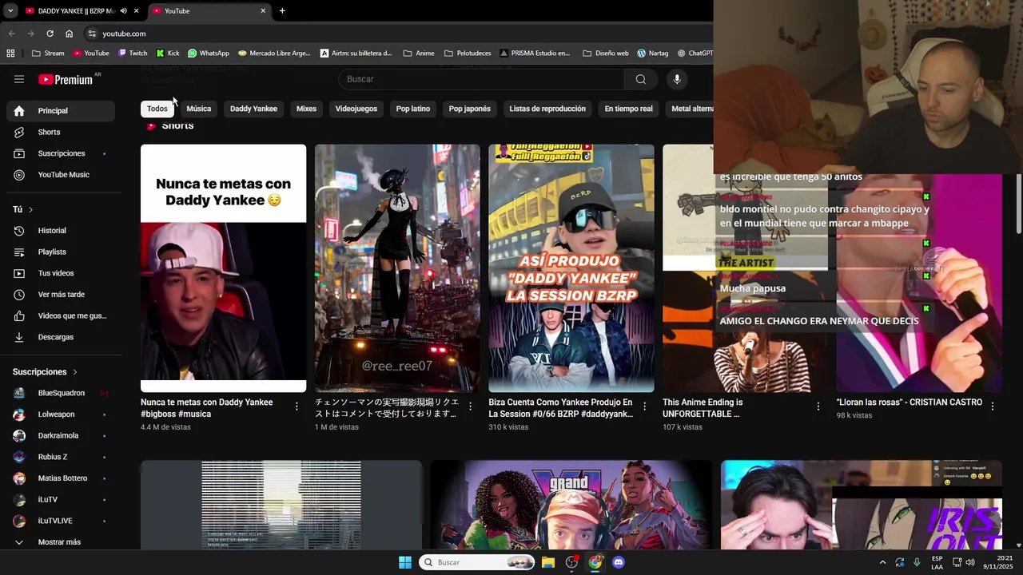Select the Pop latino filter chip

pos(413,109)
